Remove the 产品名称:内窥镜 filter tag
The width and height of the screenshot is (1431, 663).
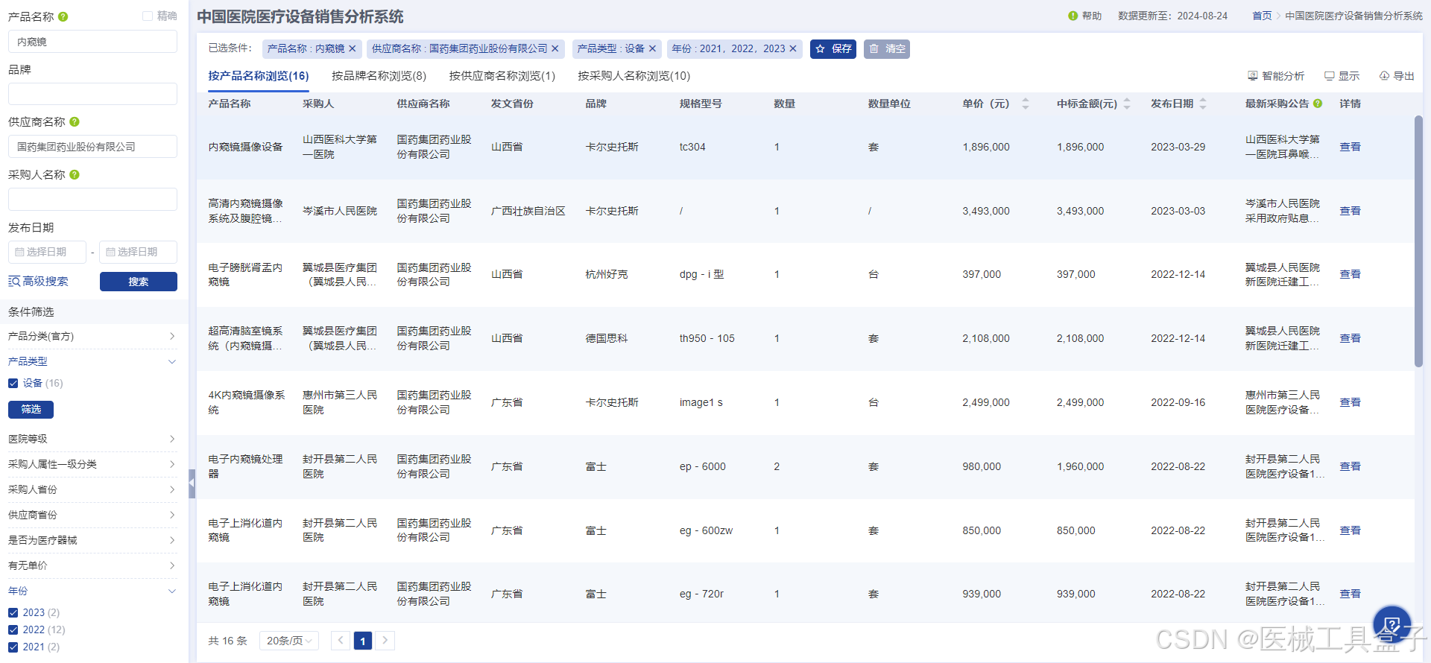click(353, 48)
